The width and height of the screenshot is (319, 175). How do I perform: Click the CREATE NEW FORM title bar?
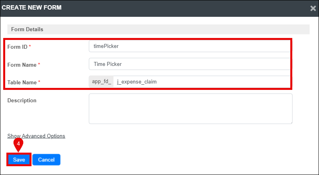click(x=159, y=8)
